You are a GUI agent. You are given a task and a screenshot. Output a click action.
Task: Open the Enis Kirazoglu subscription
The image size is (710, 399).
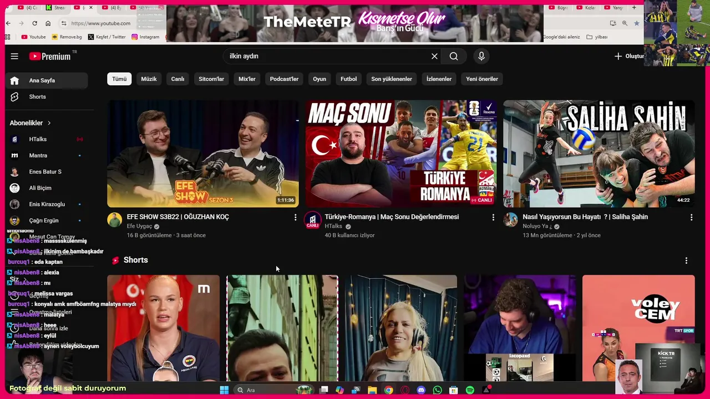tap(47, 204)
